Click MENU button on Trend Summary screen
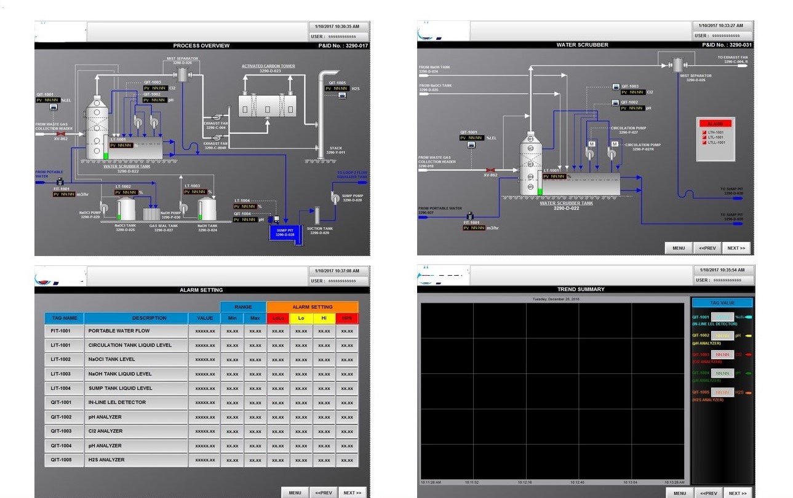 tap(679, 493)
